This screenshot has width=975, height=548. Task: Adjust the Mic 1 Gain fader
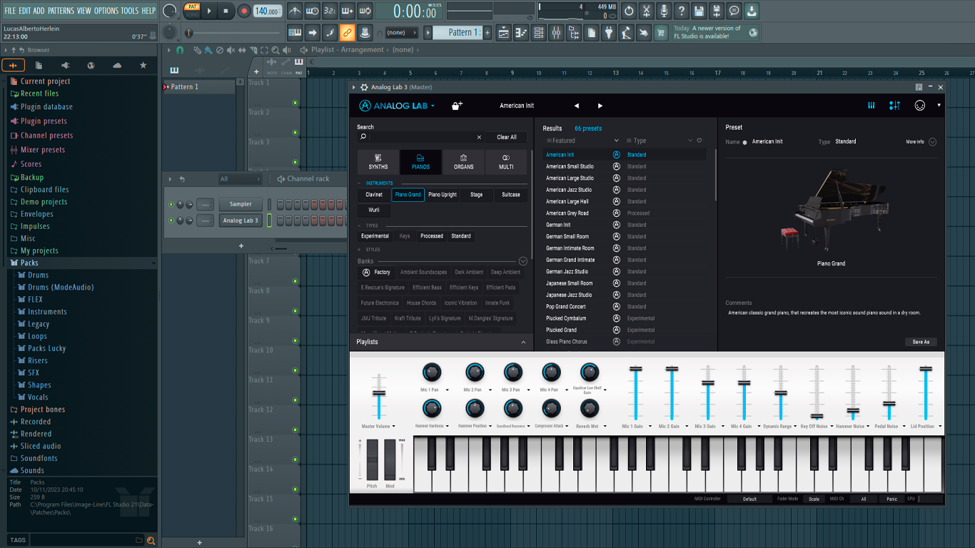point(635,369)
